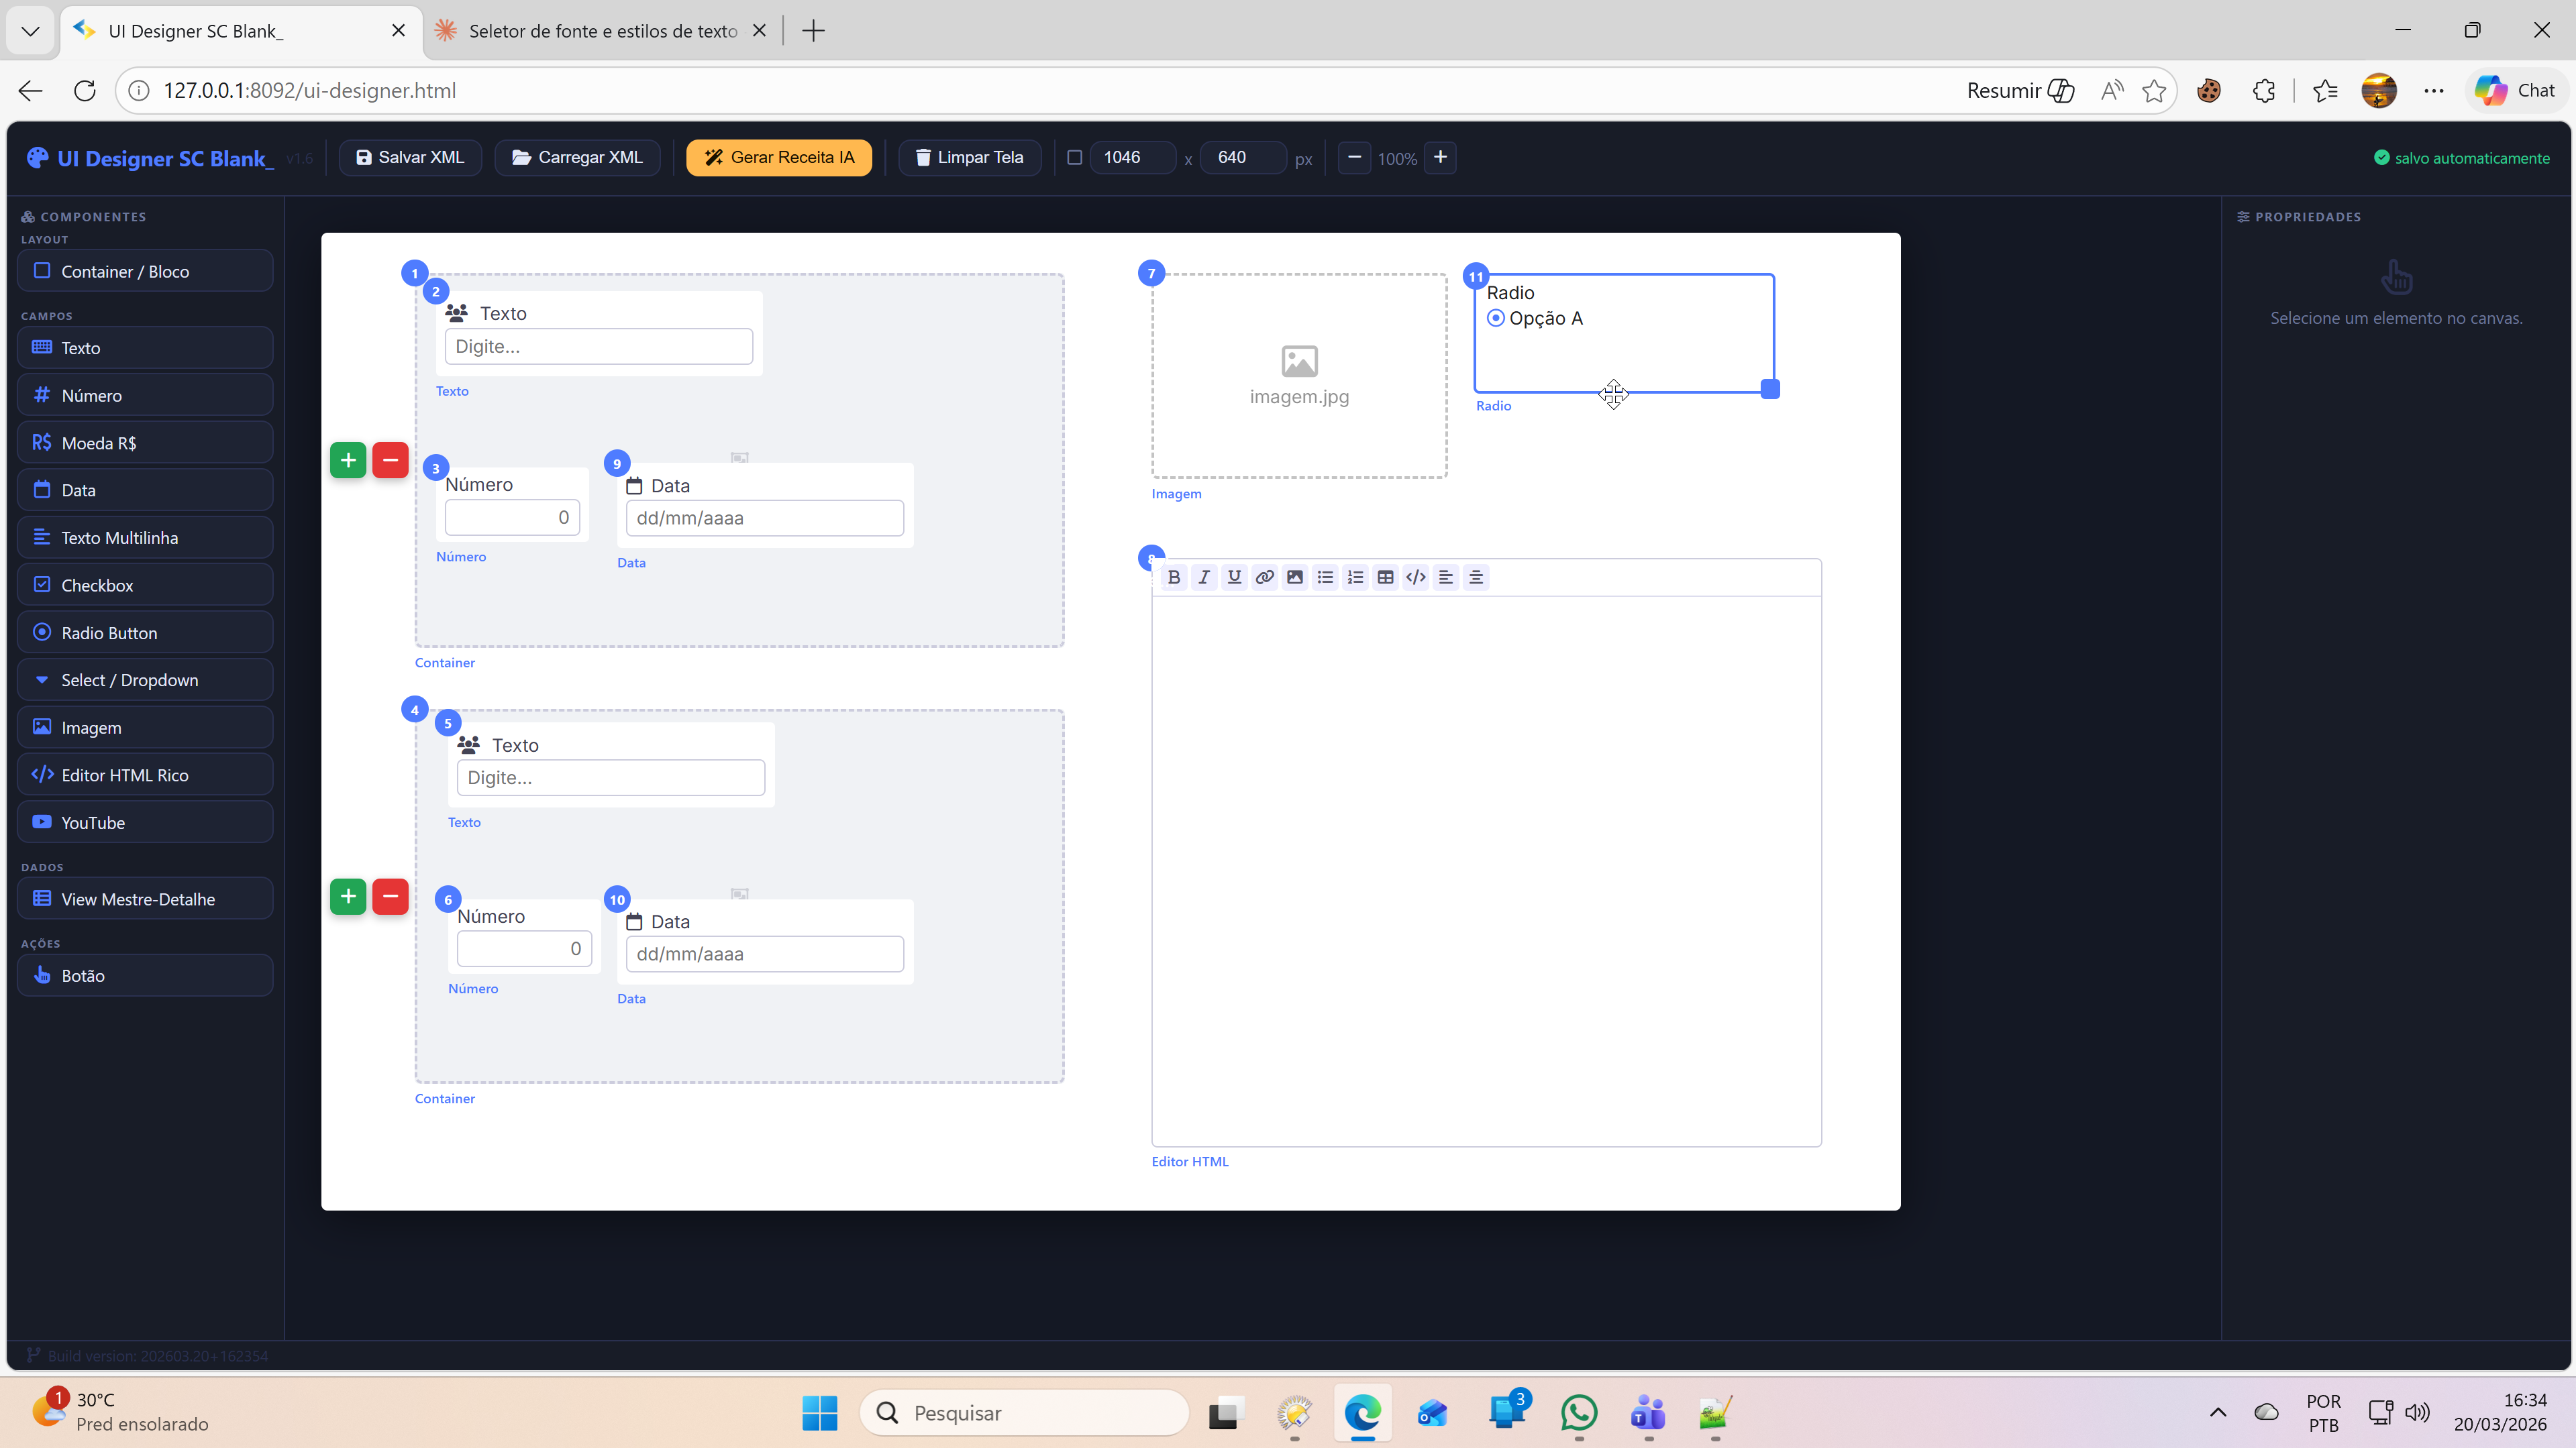
Task: Click center align icon in editor toolbar
Action: [x=1476, y=577]
